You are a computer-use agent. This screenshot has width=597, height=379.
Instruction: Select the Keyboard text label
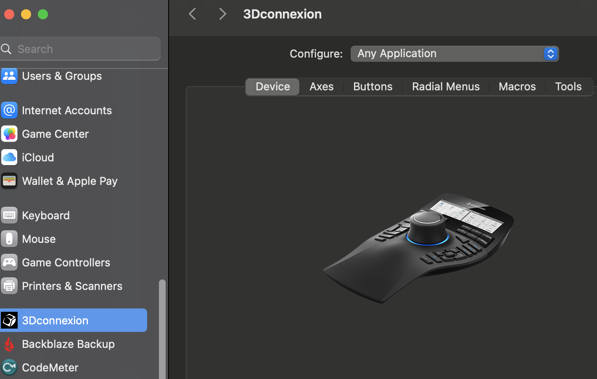[46, 216]
